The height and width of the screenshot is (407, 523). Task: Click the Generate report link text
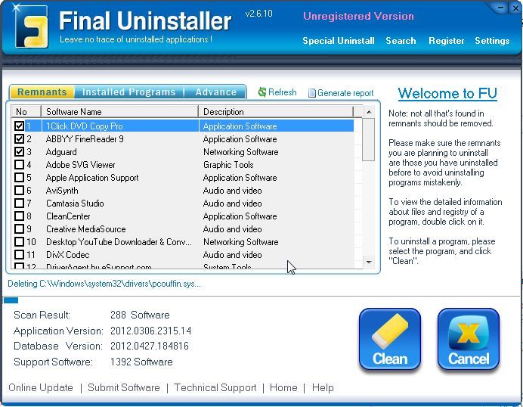(x=345, y=93)
